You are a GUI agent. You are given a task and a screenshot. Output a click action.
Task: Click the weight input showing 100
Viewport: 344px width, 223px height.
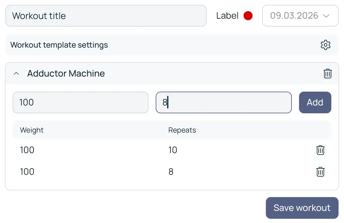click(81, 102)
